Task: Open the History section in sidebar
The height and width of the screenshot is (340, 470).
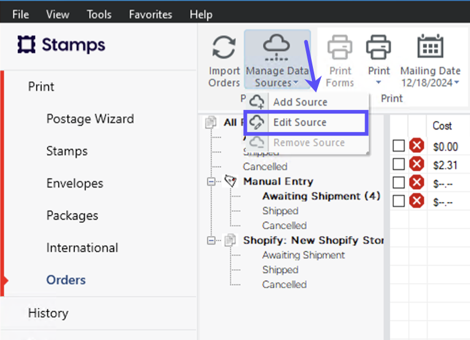Action: click(48, 314)
